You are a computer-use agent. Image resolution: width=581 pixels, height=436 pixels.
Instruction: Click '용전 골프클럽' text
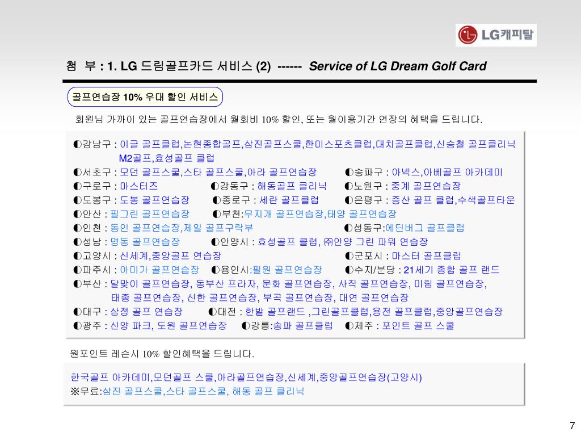click(402, 312)
